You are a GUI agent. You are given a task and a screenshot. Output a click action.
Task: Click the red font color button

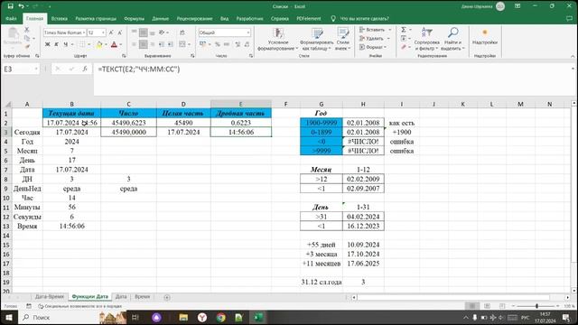[x=114, y=44]
